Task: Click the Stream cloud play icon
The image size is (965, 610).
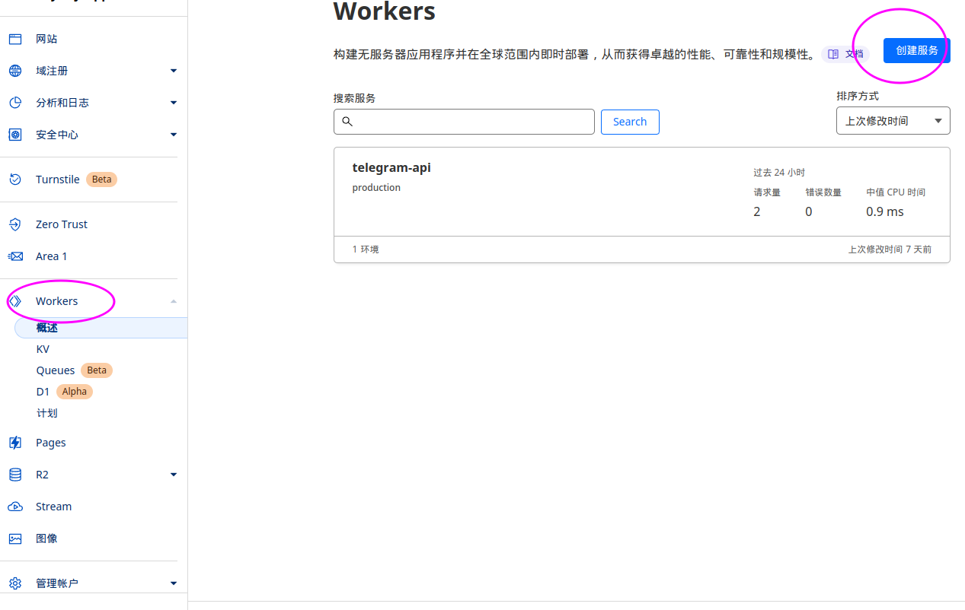Action: [x=15, y=507]
